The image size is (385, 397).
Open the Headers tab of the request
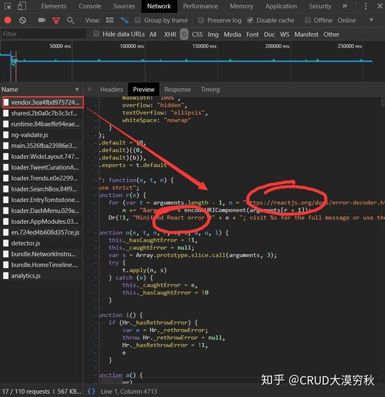coord(111,90)
